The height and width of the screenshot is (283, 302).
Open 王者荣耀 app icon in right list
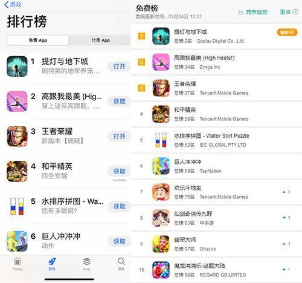(161, 88)
